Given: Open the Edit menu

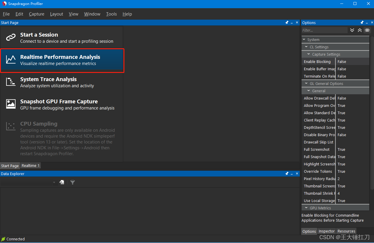Looking at the screenshot, I should tap(19, 14).
